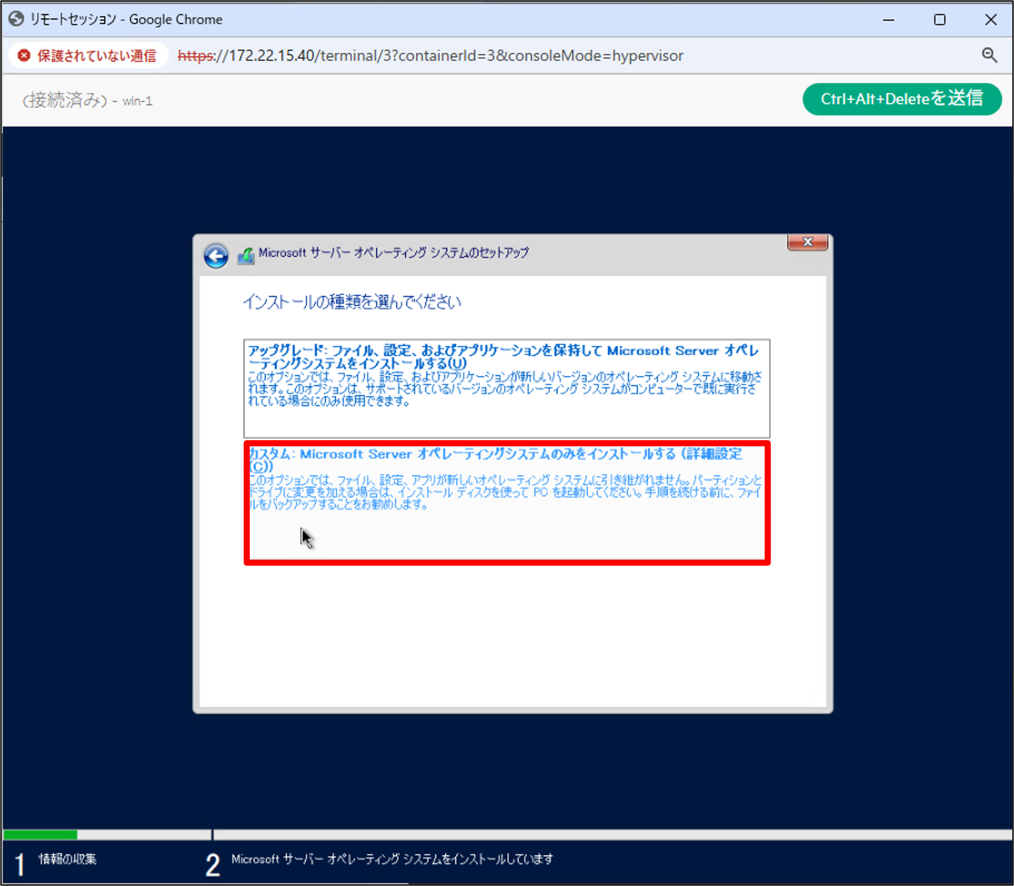Close the remote session Chrome window

990,20
